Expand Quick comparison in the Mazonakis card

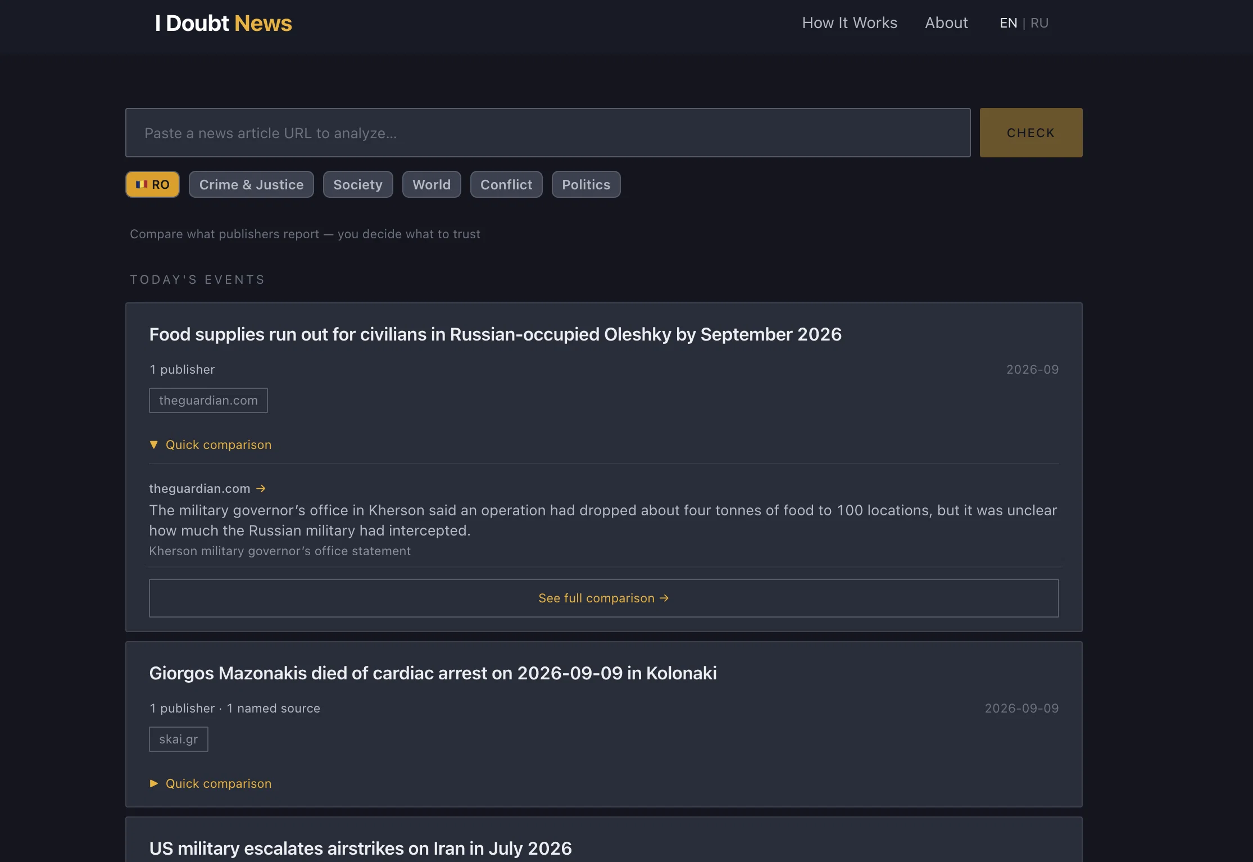point(211,783)
